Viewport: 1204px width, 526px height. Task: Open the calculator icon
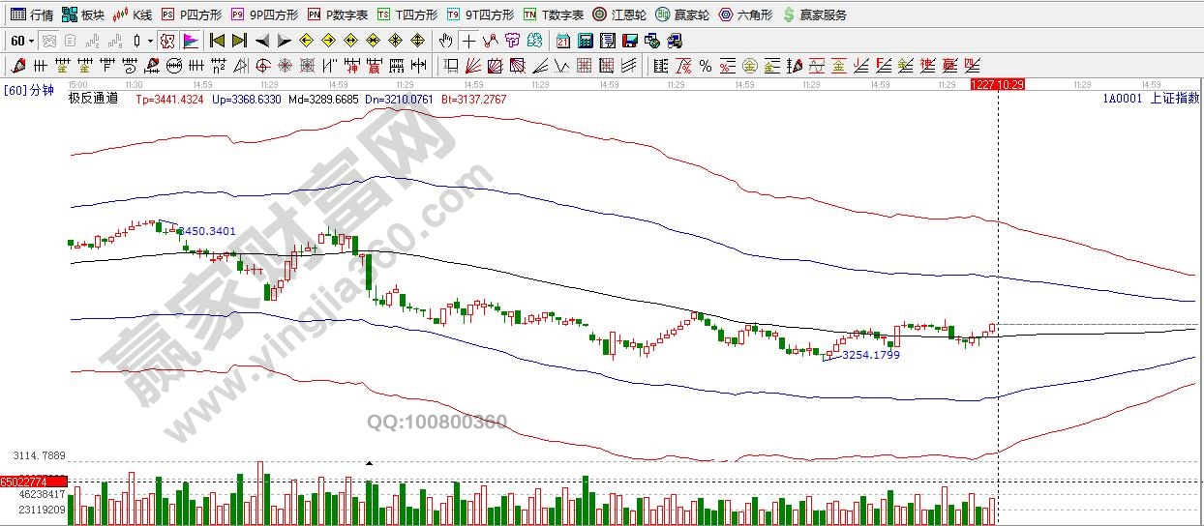pos(586,41)
